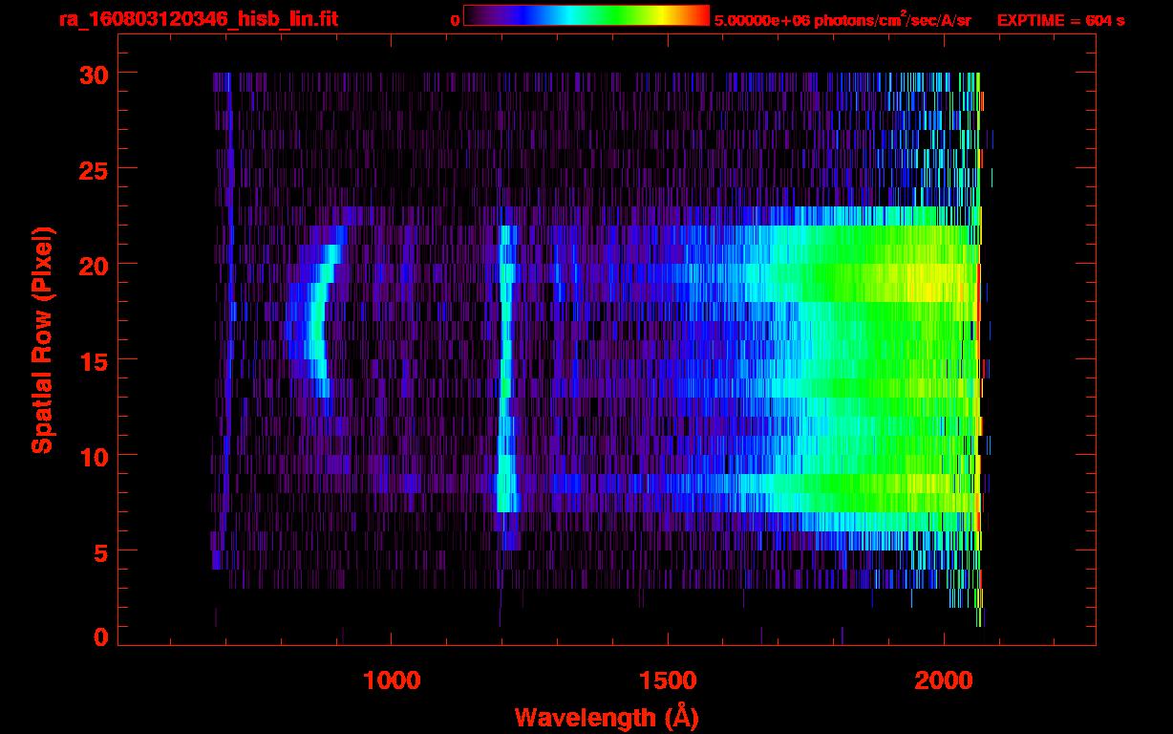Click the Spatial Row (Pixel) axis title
The image size is (1173, 734).
(x=43, y=340)
